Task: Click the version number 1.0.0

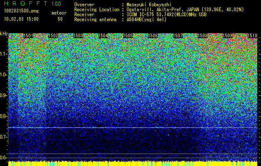Action: (x=56, y=4)
